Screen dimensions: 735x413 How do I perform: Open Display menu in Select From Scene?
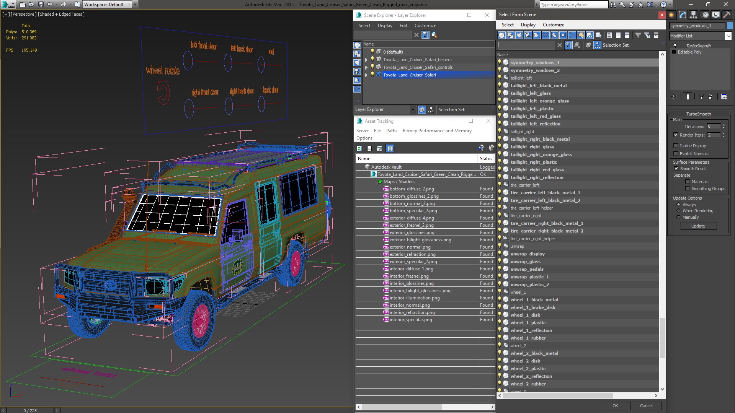(528, 25)
